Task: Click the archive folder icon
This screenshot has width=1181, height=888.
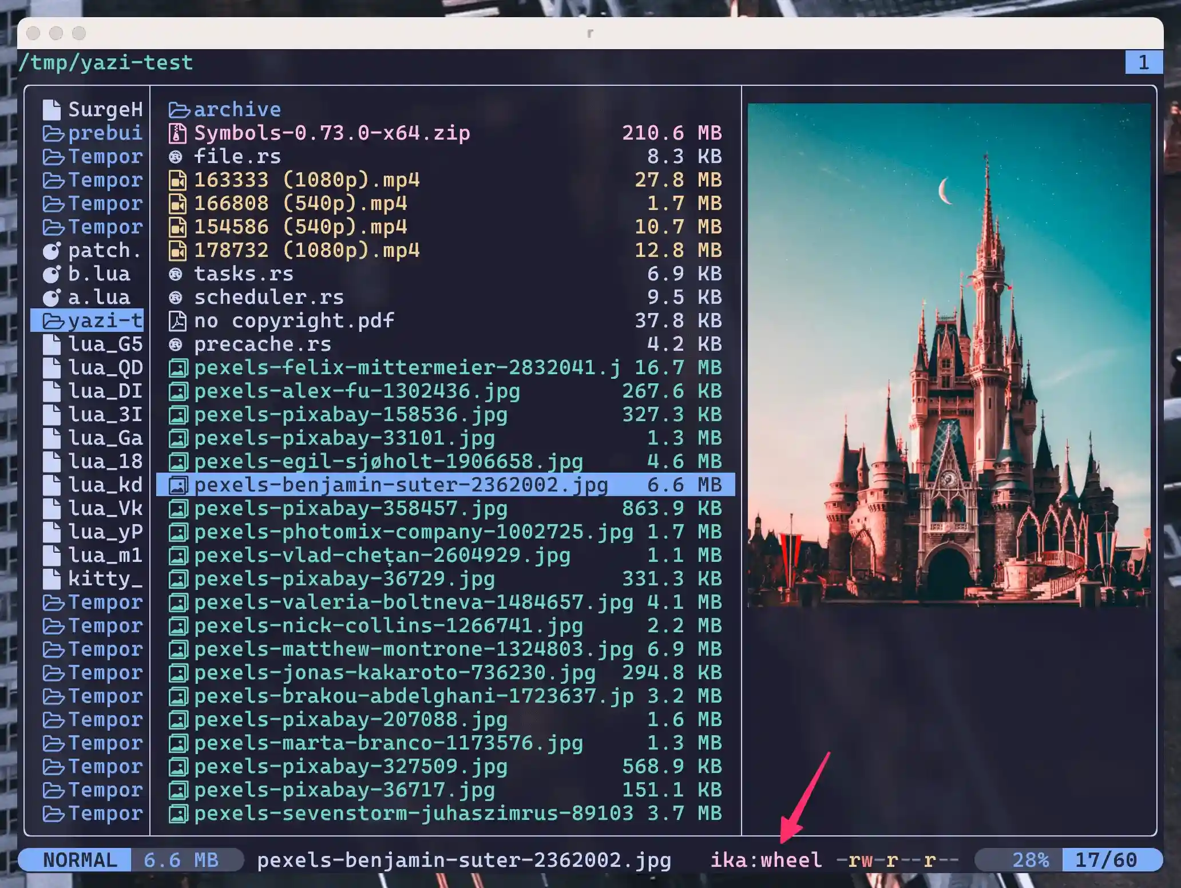Action: coord(178,110)
